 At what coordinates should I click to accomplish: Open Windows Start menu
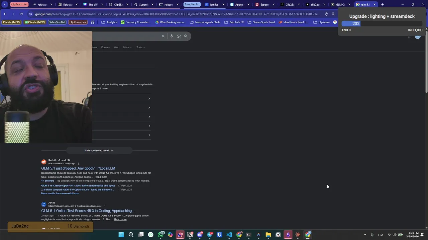point(121,235)
